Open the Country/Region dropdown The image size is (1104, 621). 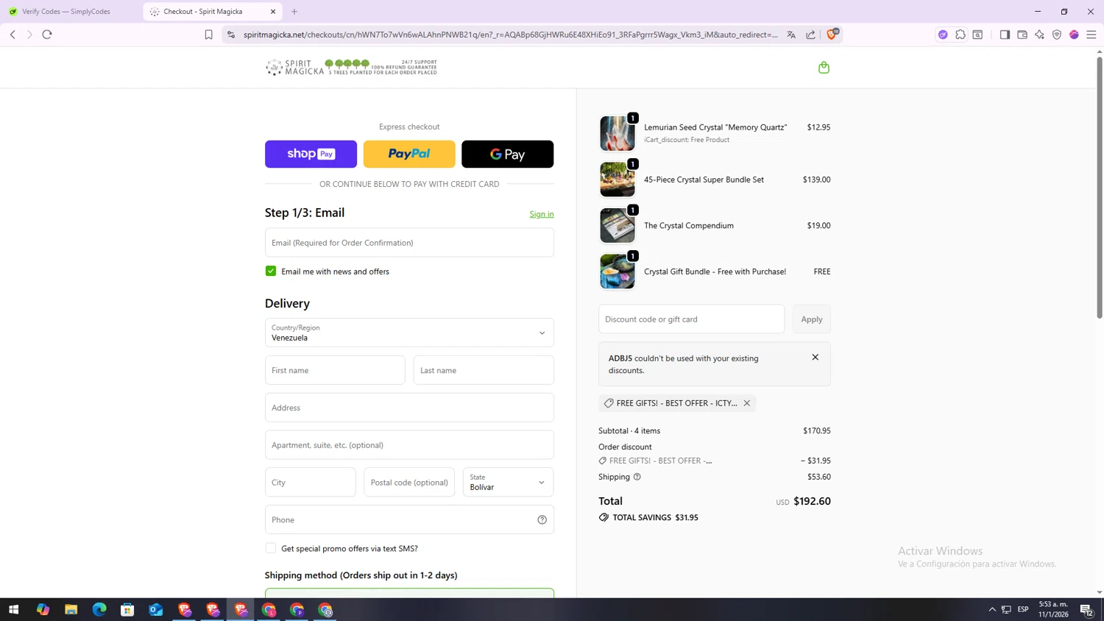pyautogui.click(x=409, y=333)
